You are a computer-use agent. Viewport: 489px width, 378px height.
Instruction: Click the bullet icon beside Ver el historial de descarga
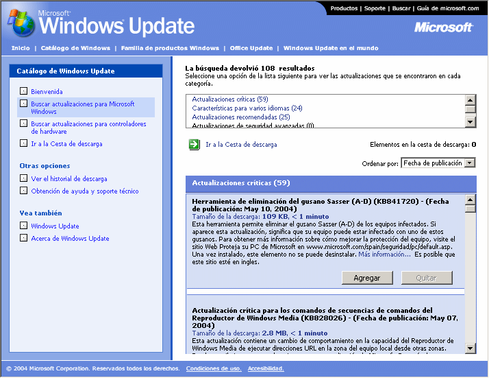coord(24,178)
